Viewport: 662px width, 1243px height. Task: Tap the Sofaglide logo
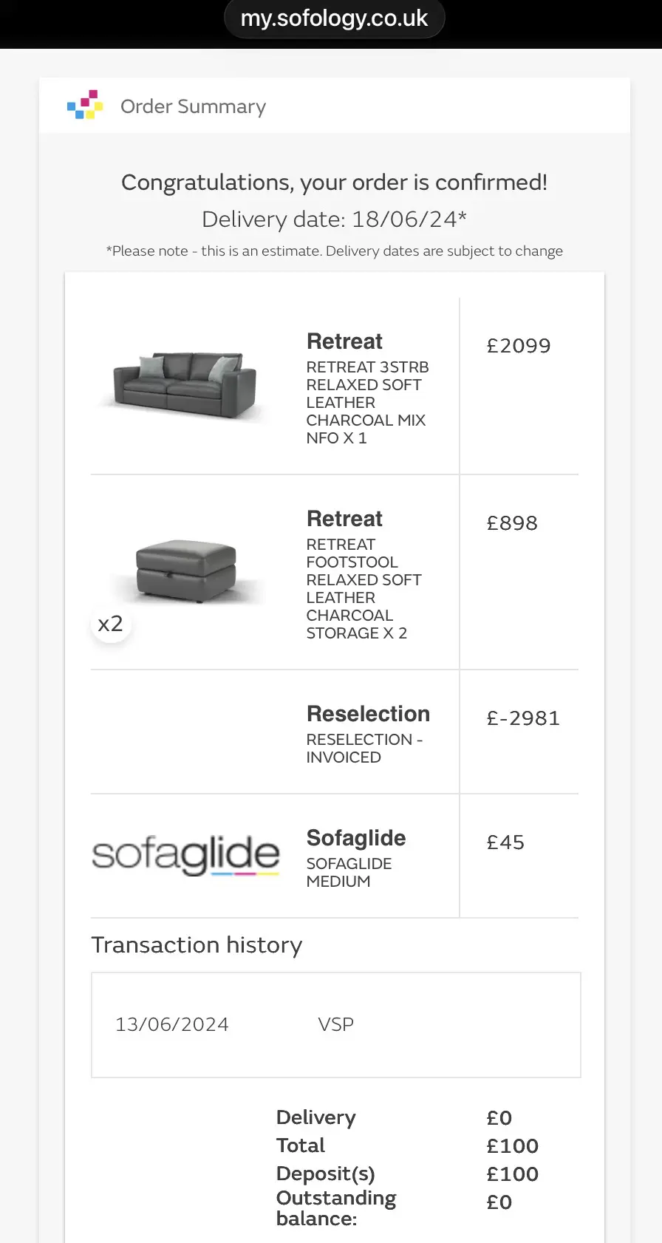pyautogui.click(x=185, y=856)
